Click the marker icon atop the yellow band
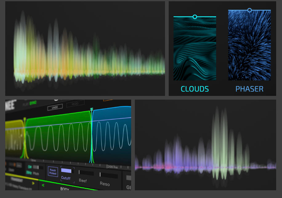Viewport: 282px width, 198px height. coord(25,118)
